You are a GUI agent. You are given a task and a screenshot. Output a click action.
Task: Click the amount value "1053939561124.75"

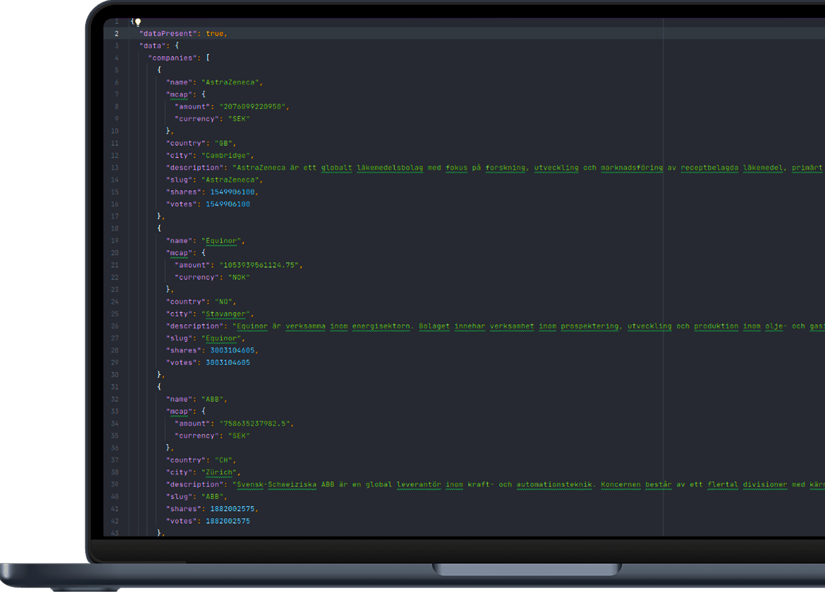coord(259,265)
